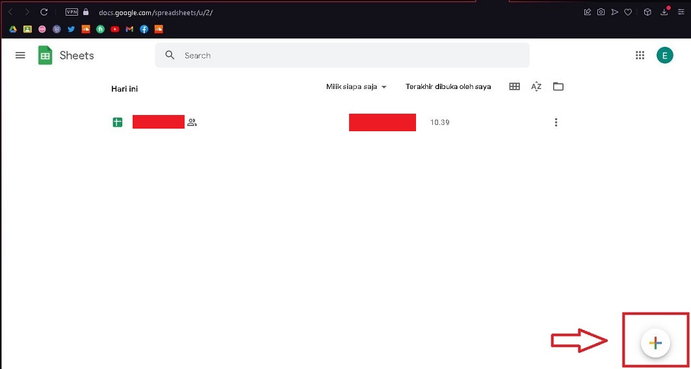Expand the Milik siapa saja owner filter
The width and height of the screenshot is (691, 369).
356,86
